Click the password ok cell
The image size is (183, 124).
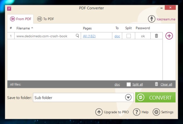click(x=143, y=36)
